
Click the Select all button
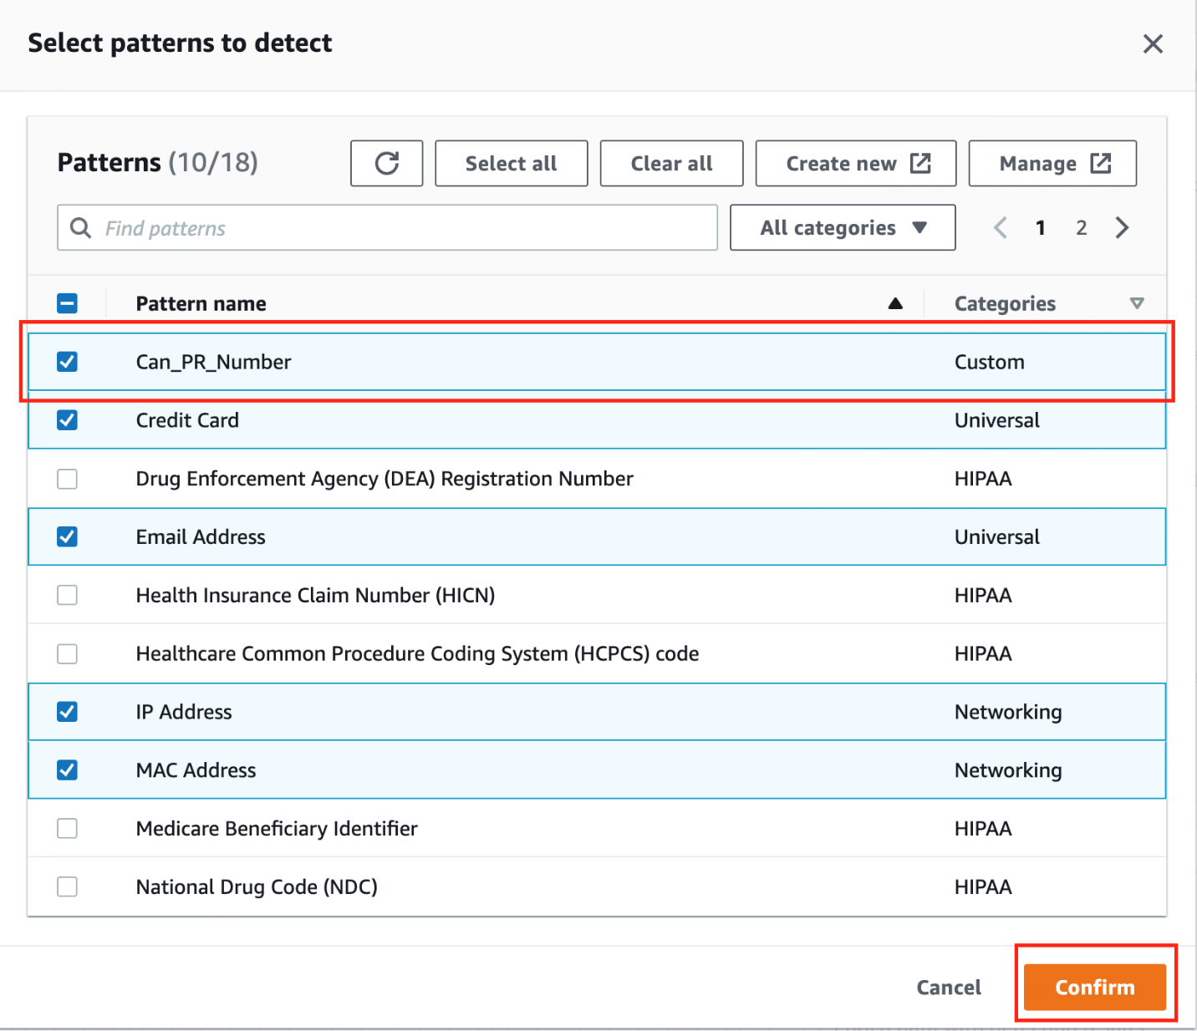pos(511,163)
